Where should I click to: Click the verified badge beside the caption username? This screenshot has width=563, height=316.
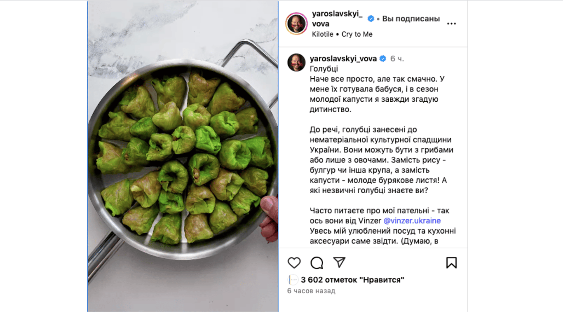(x=383, y=59)
